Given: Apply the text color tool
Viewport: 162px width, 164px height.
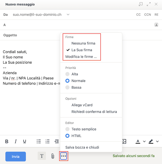Looking at the screenshot, I should pyautogui.click(x=138, y=141).
